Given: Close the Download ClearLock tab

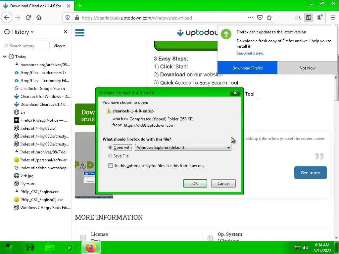Looking at the screenshot, I should (69, 6).
